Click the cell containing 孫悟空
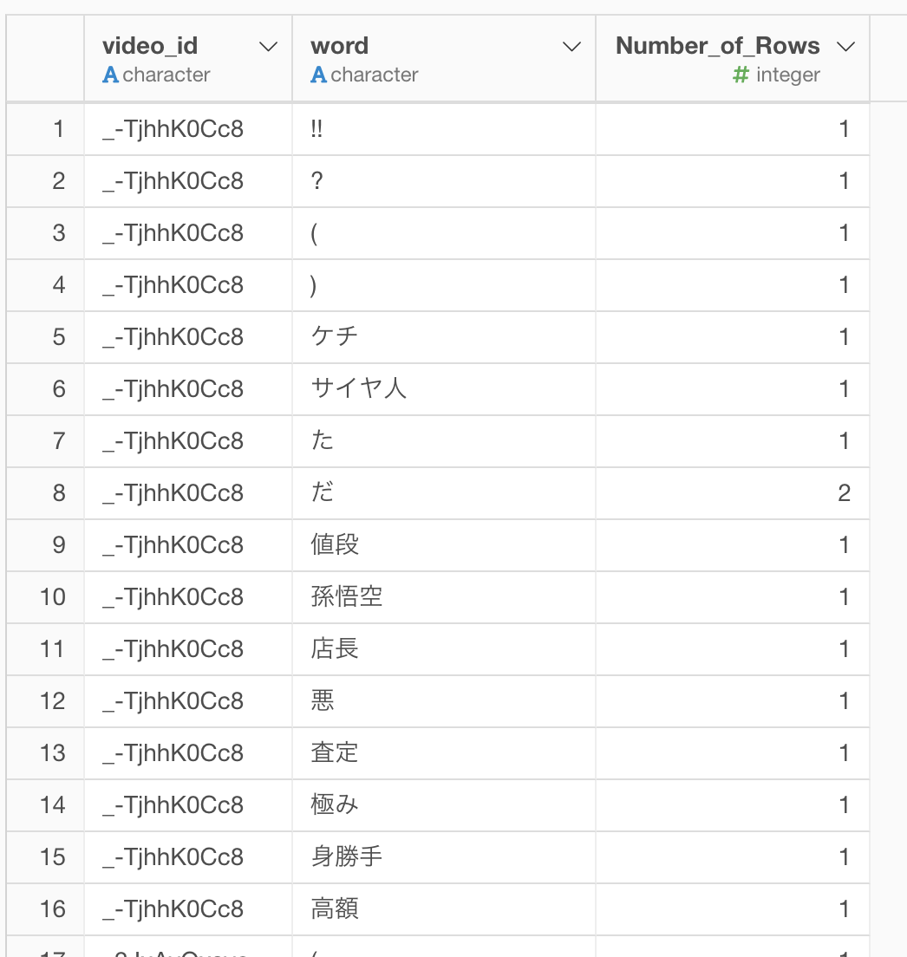Viewport: 907px width, 957px height. (444, 597)
